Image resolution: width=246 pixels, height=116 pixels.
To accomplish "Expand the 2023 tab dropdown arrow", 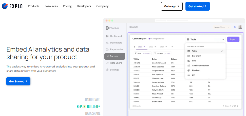I will pos(144,47).
